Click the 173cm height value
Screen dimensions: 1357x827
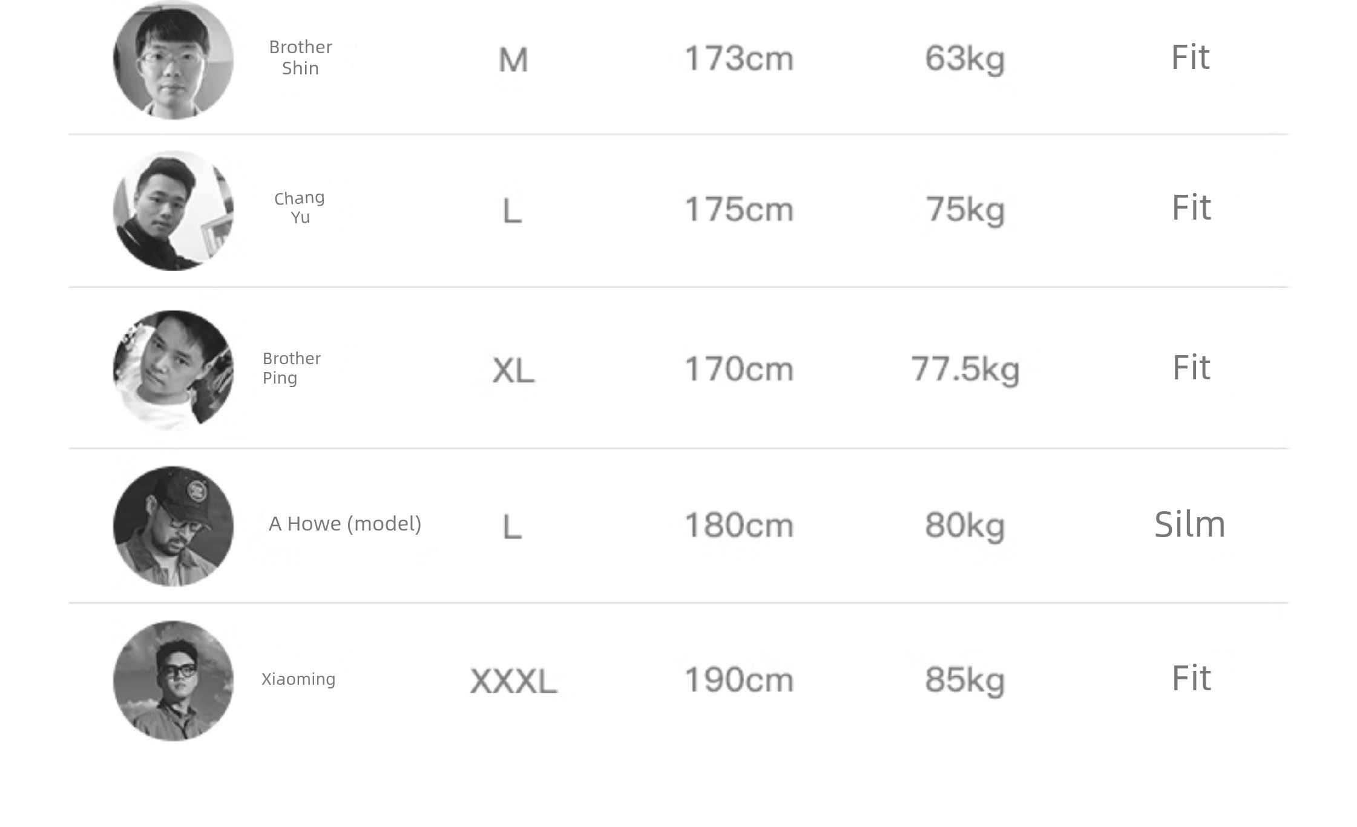(x=739, y=59)
